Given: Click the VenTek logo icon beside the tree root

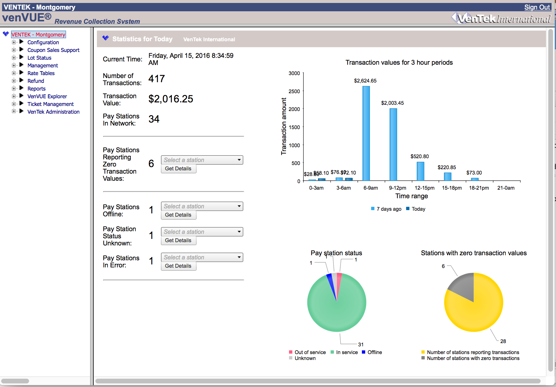Looking at the screenshot, I should coord(6,34).
